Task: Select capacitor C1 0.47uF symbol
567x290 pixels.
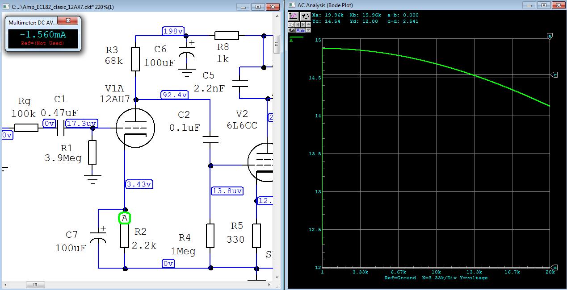Action: [60, 128]
